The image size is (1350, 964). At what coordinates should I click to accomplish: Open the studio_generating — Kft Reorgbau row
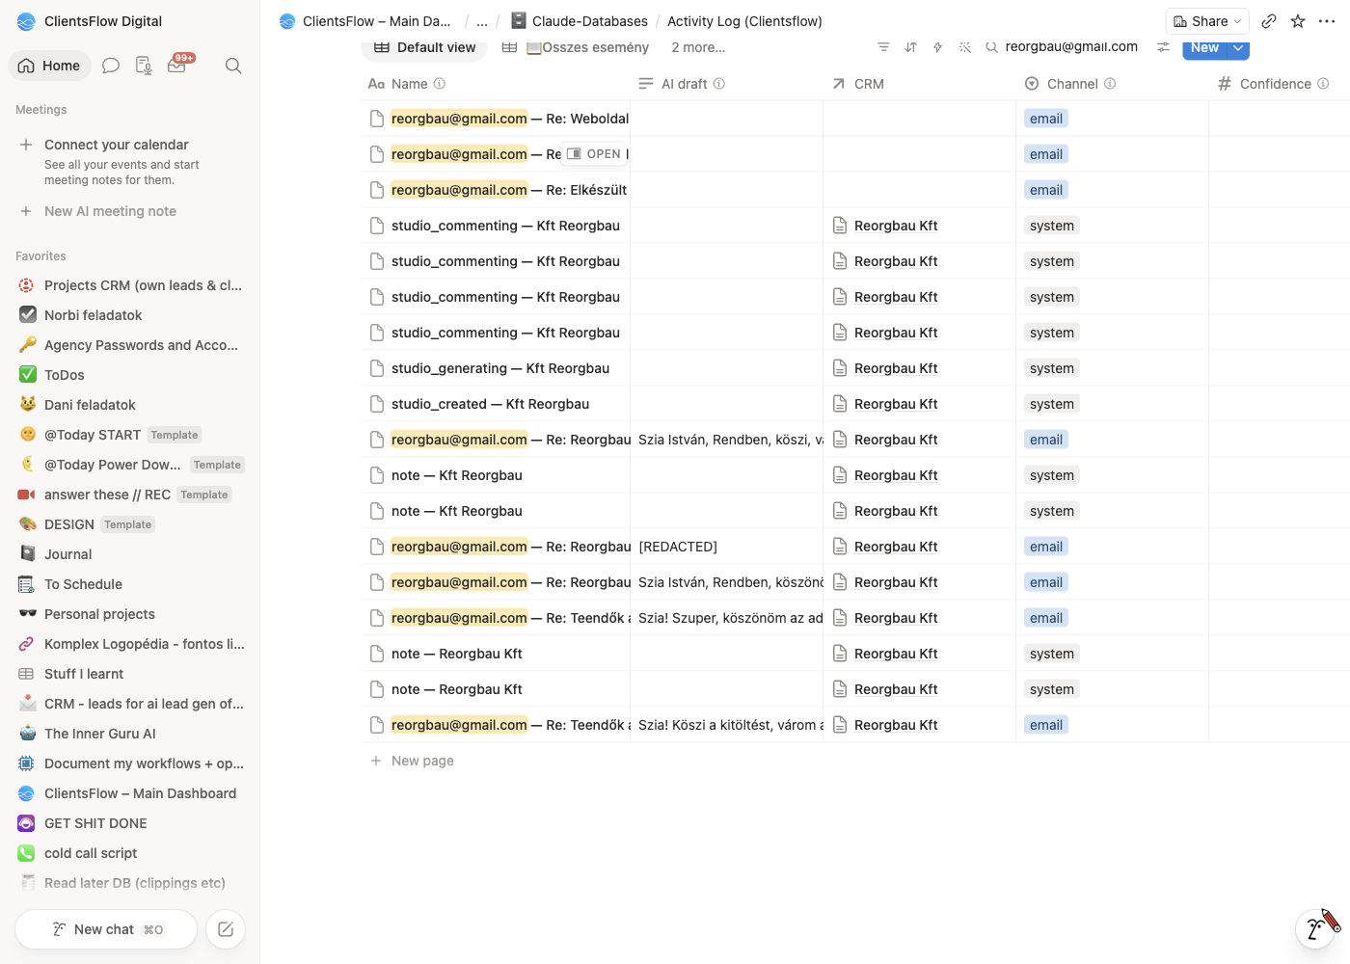[500, 368]
